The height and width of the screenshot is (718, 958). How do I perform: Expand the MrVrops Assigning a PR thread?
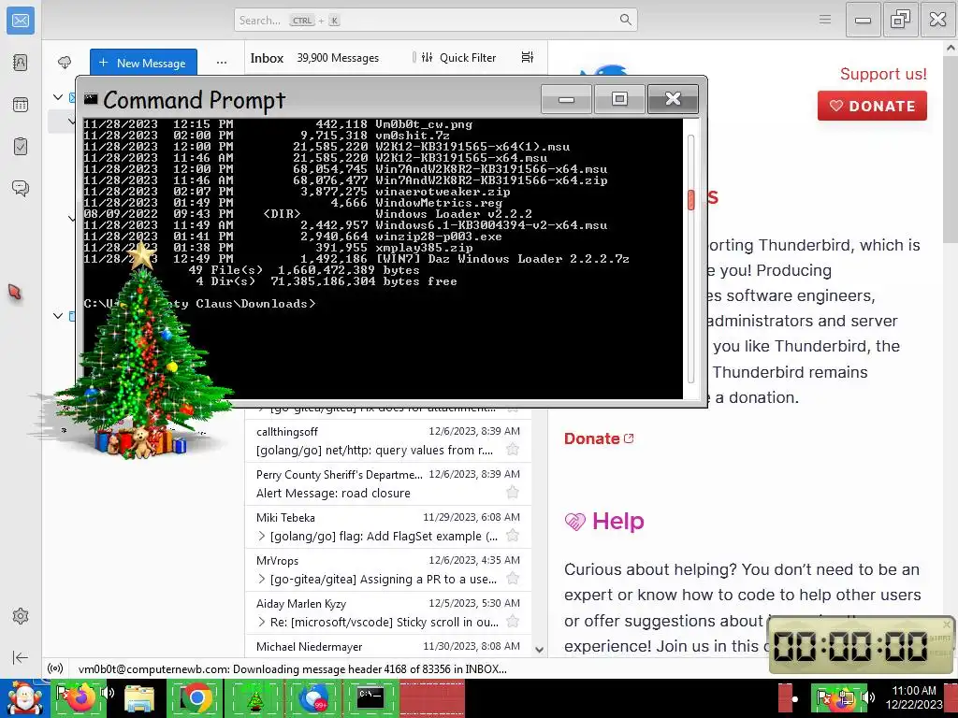tap(262, 579)
